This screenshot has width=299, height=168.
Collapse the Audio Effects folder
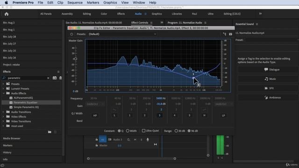click(3, 93)
